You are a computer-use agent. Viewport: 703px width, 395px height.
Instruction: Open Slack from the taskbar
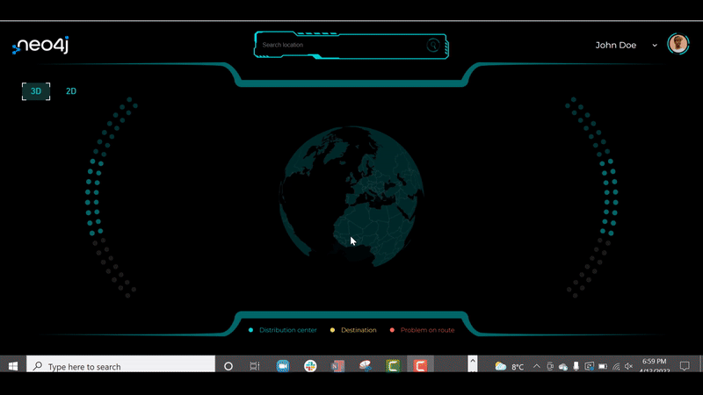(x=310, y=366)
